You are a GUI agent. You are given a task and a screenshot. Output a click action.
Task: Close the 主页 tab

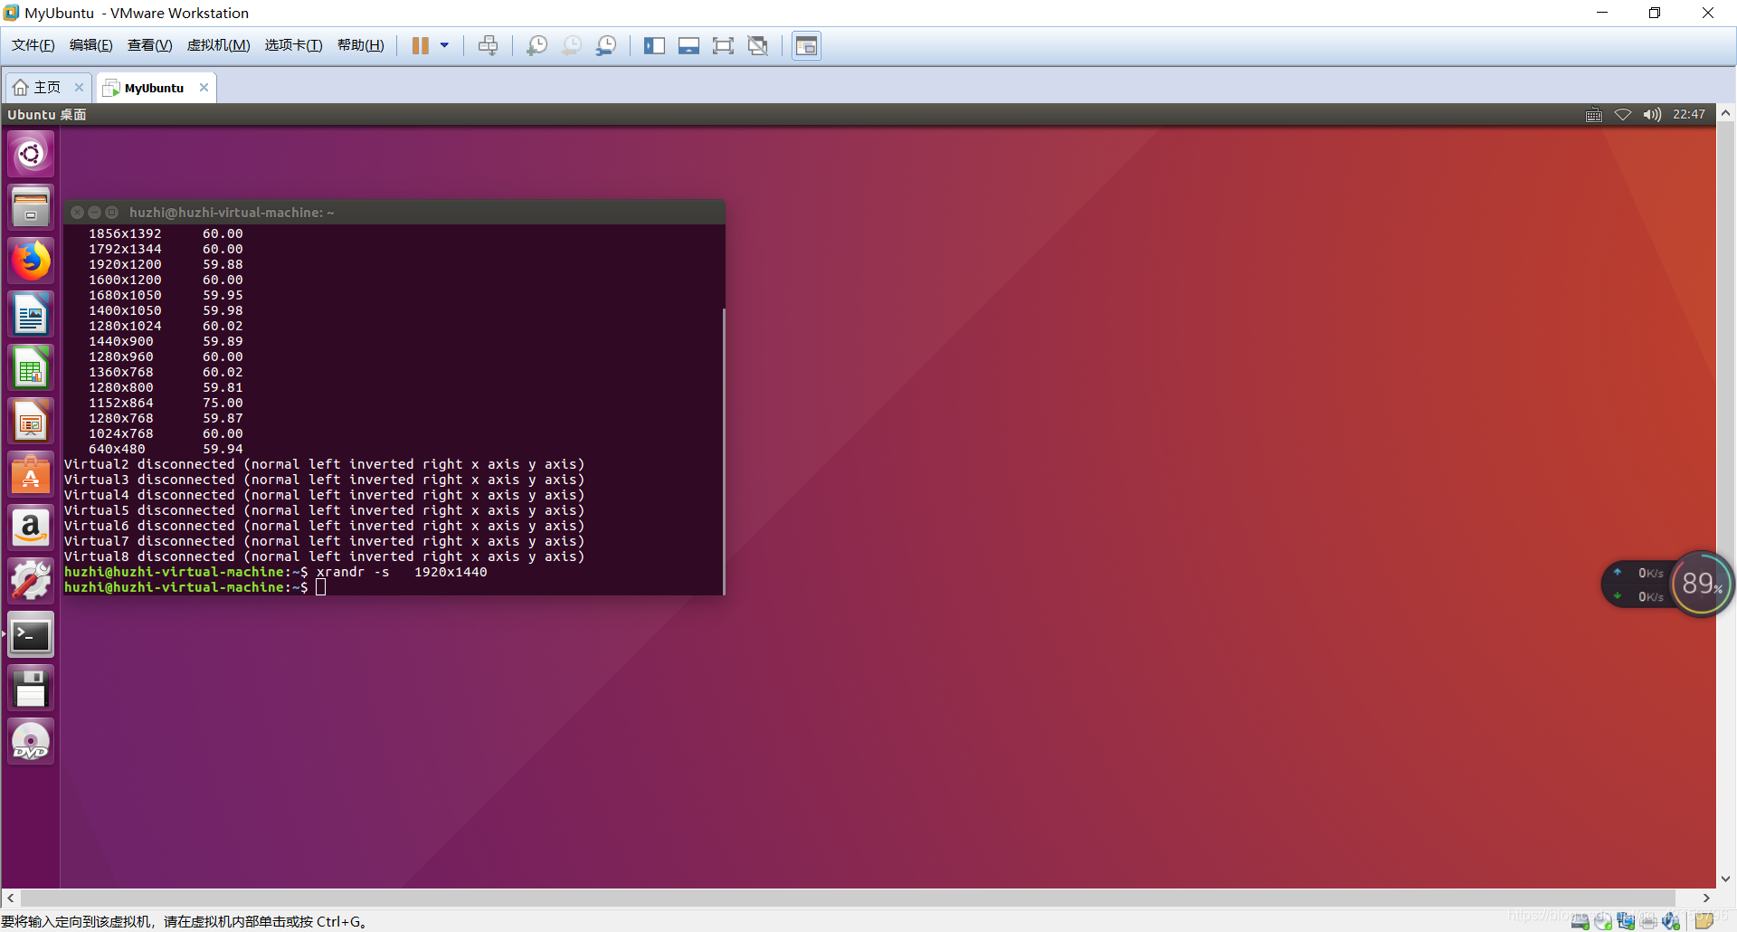coord(79,87)
